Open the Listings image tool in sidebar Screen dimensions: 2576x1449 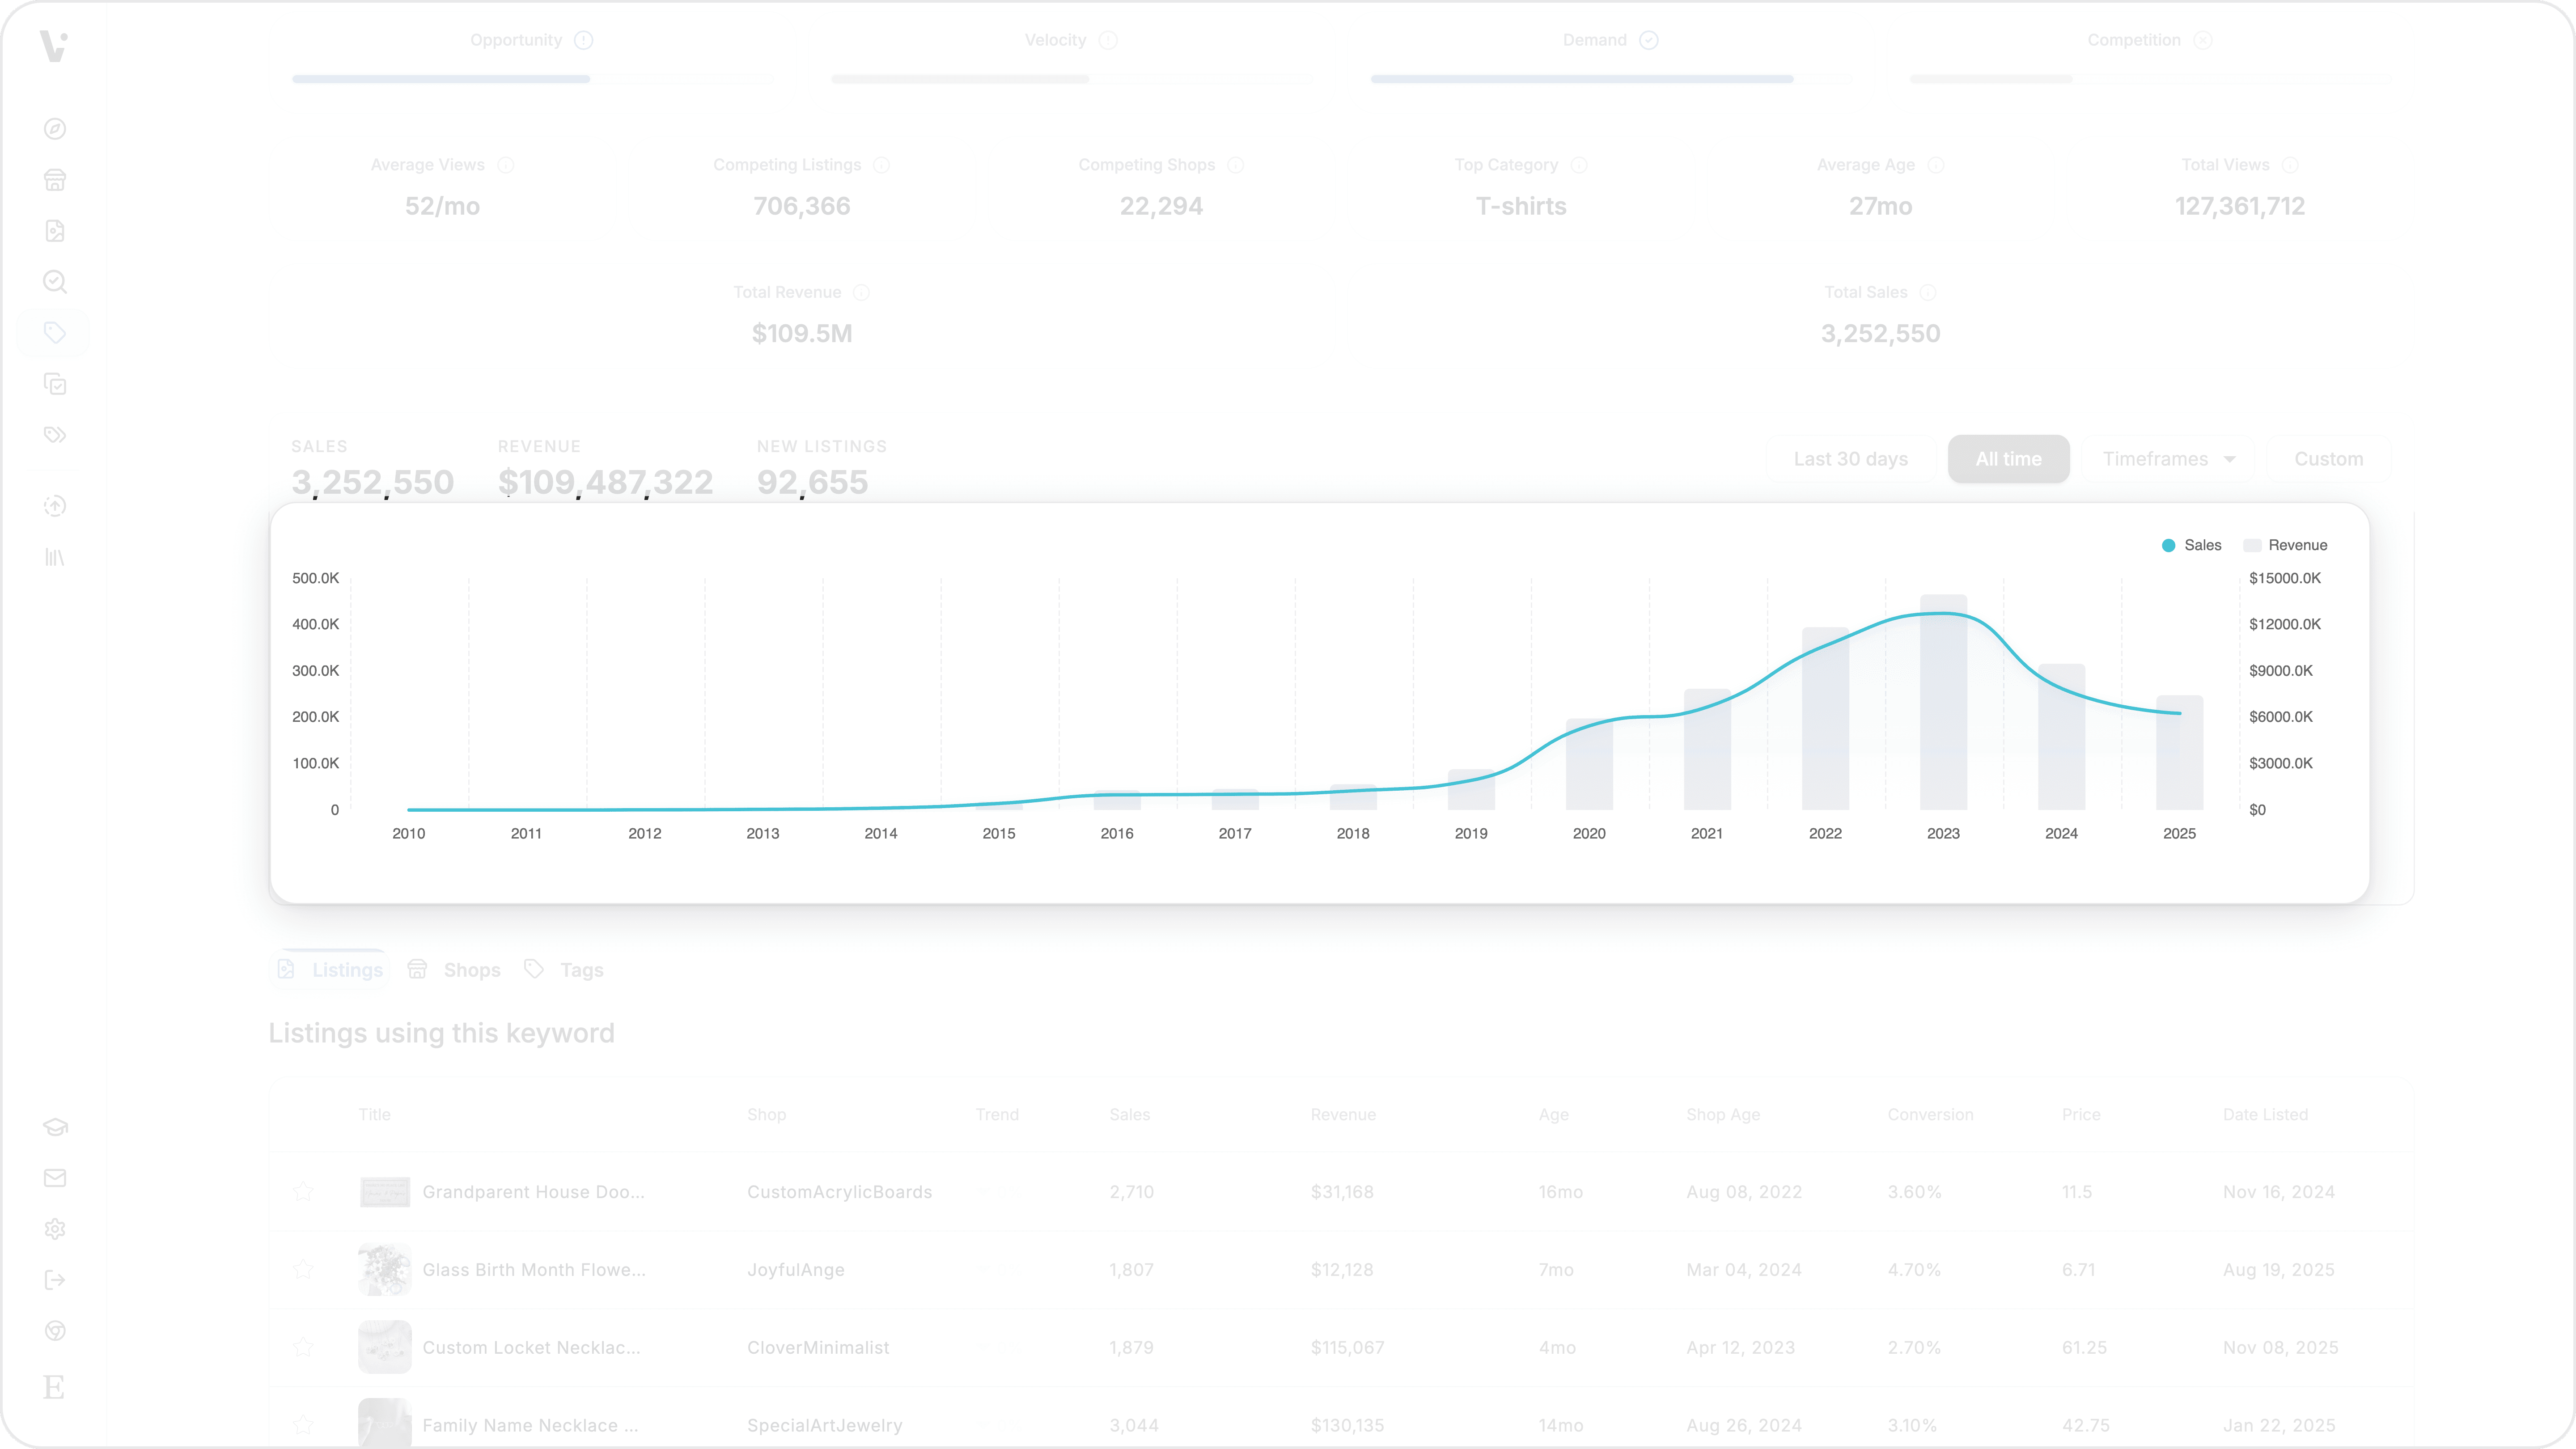click(x=55, y=230)
